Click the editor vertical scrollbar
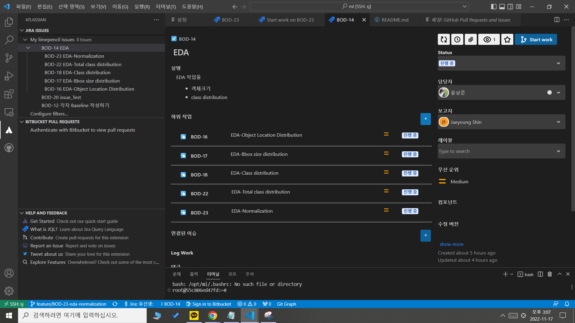The width and height of the screenshot is (575, 323). click(573, 120)
